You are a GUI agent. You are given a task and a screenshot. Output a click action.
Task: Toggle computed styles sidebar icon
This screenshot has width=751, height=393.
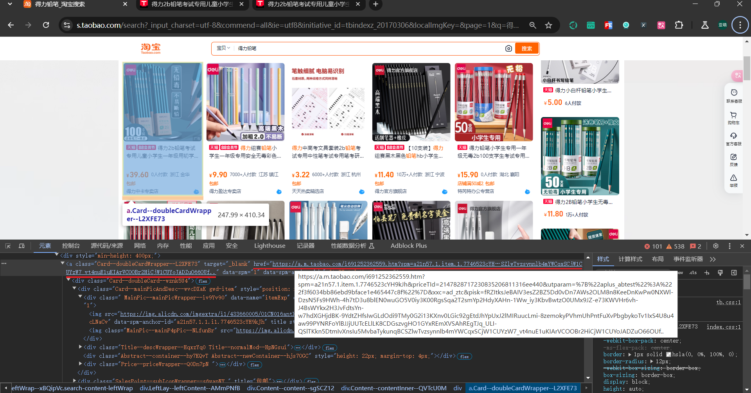pos(734,272)
